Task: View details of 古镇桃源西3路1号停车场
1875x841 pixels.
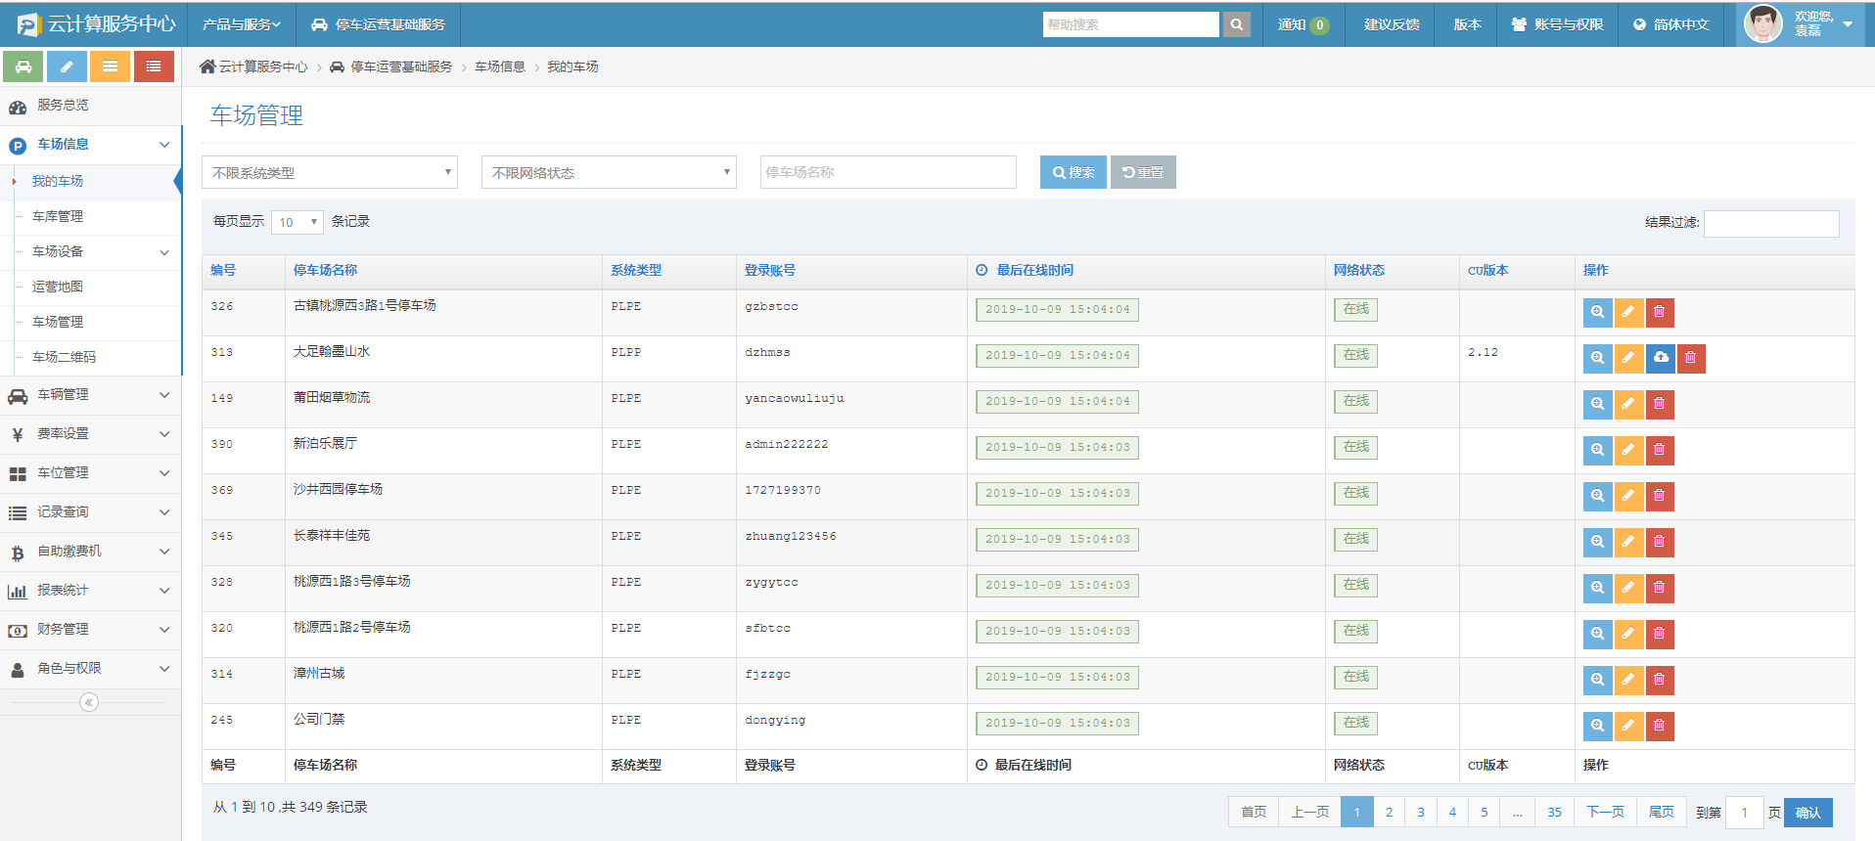Action: pyautogui.click(x=1597, y=313)
